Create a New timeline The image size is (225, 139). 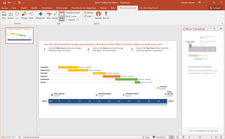pos(4,16)
